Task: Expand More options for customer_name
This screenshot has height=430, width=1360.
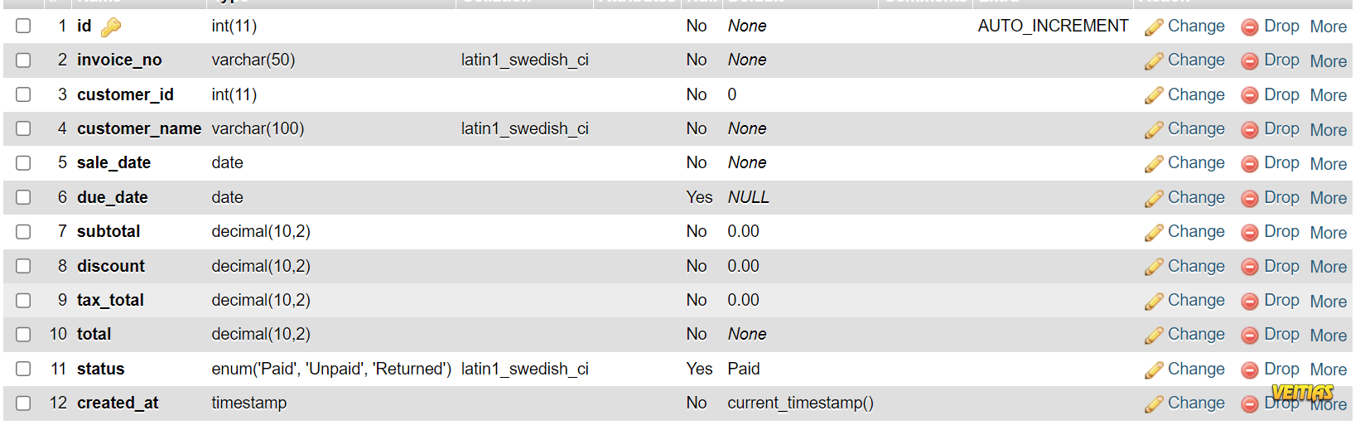Action: 1328,130
